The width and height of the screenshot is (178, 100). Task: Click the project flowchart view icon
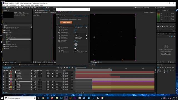(x=31, y=27)
